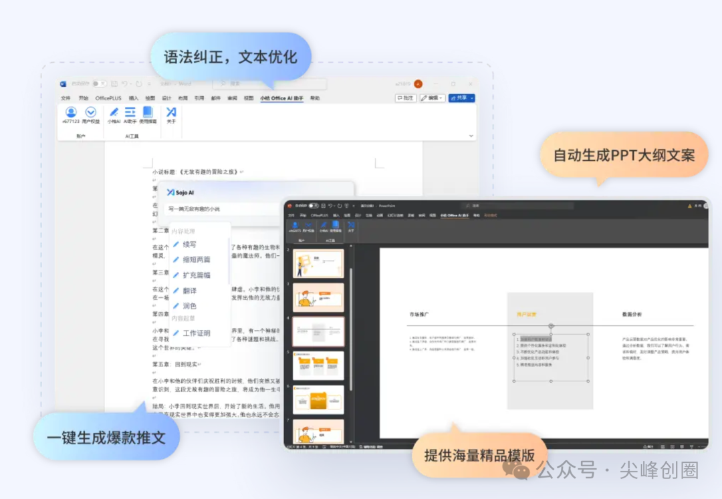Open AI助手 icon in Word ribbon
Image resolution: width=722 pixels, height=499 pixels.
pyautogui.click(x=130, y=112)
